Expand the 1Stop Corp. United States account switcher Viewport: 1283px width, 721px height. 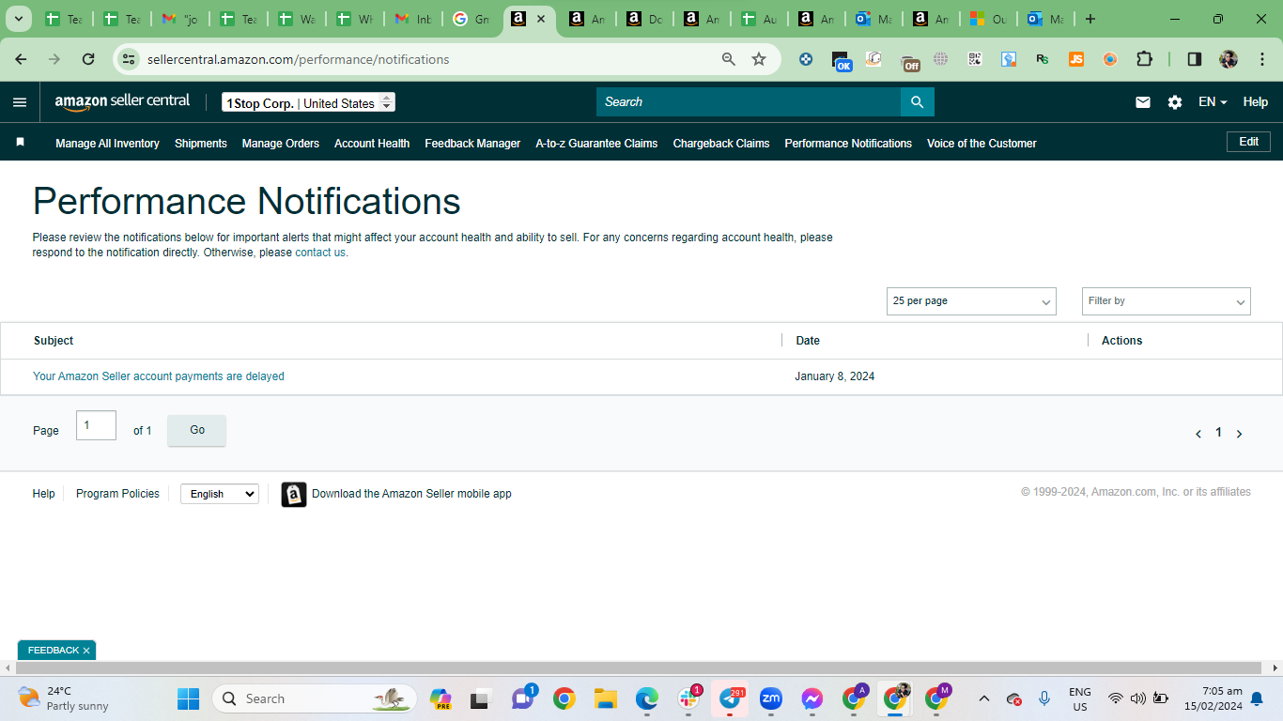tap(308, 102)
